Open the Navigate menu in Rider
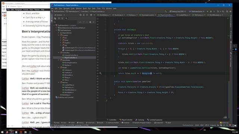 pyautogui.click(x=66, y=8)
